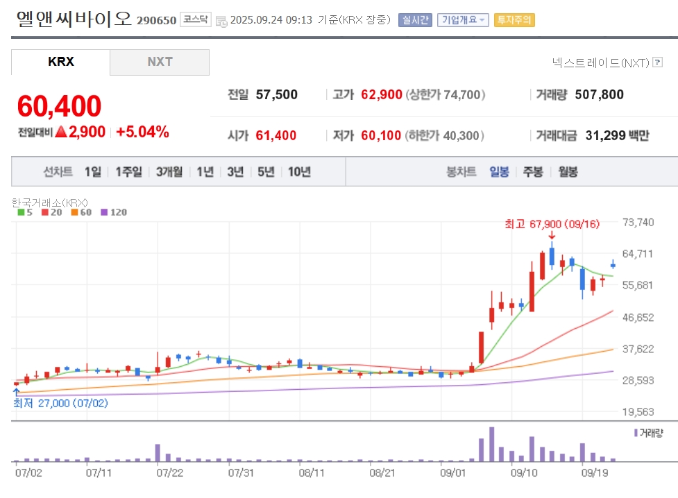This screenshot has height=498, width=678.
Task: Click the high price value 62,900
Action: pyautogui.click(x=382, y=94)
